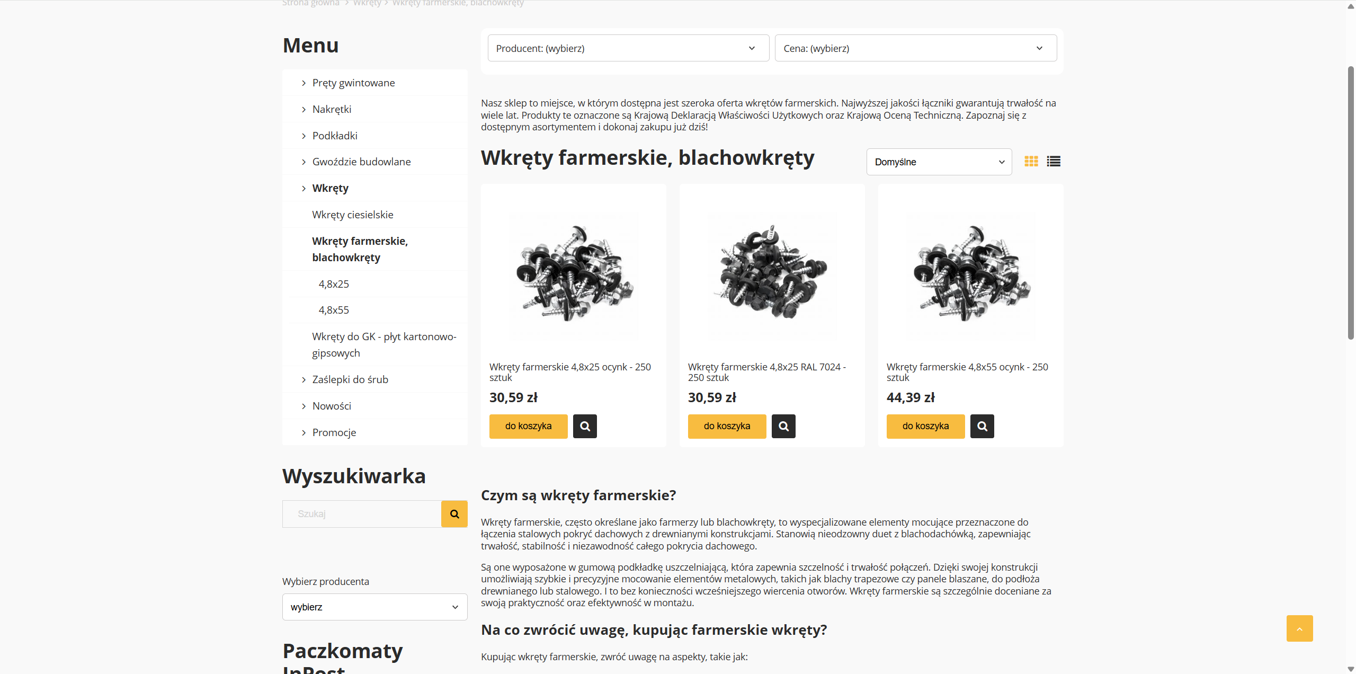
Task: Switch to list view layout icon
Action: (x=1054, y=162)
